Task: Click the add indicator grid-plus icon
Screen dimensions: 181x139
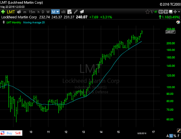Action: pyautogui.click(x=70, y=12)
